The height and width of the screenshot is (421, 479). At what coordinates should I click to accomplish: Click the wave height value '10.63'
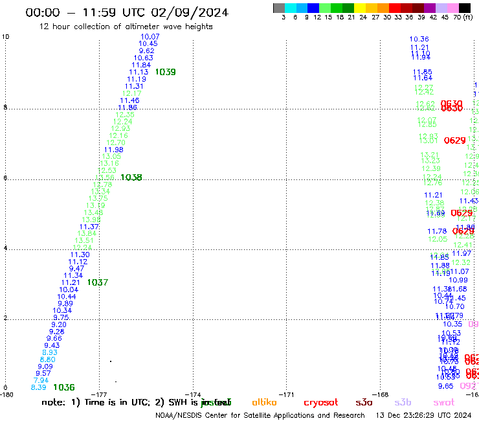pyautogui.click(x=143, y=58)
